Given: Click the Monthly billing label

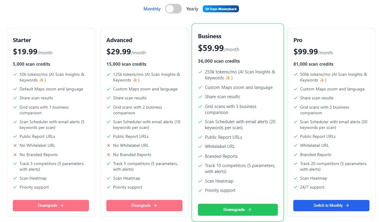Looking at the screenshot, I should pyautogui.click(x=152, y=9).
